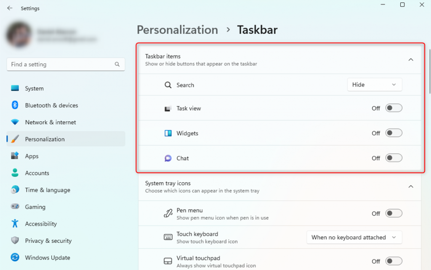Go to Bluetooth & devices

click(x=66, y=105)
